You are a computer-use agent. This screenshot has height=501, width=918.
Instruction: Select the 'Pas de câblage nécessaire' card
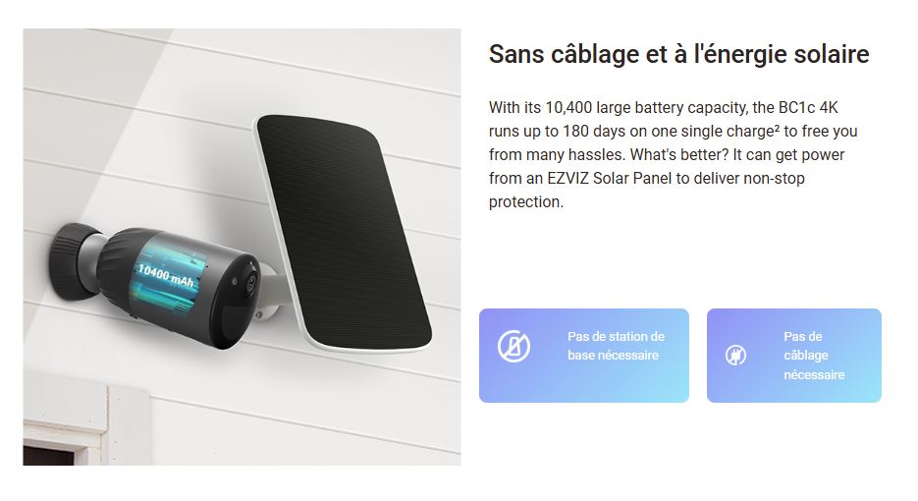794,356
